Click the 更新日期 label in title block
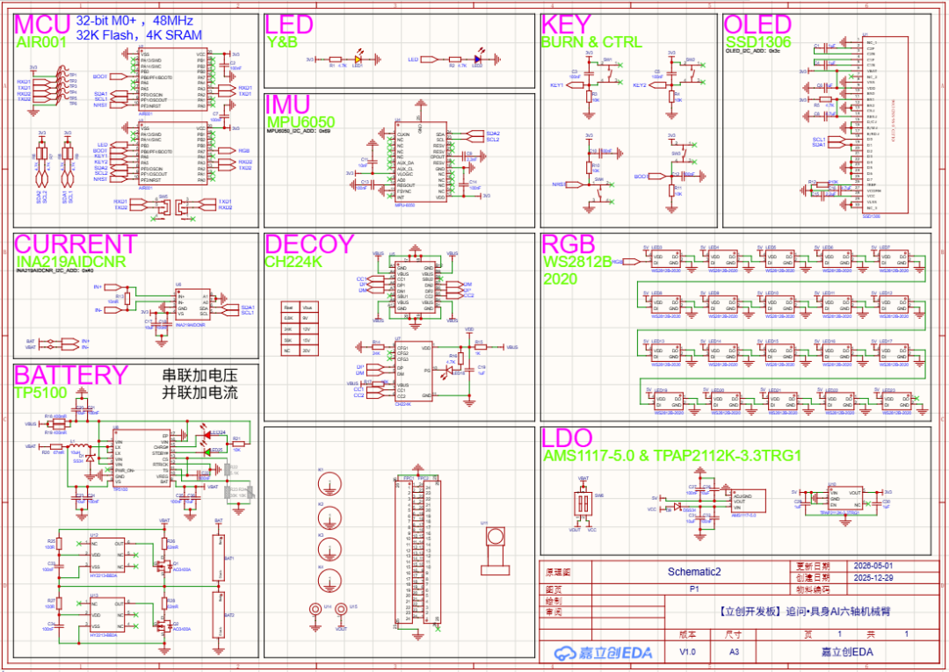Image resolution: width=949 pixels, height=672 pixels. [812, 567]
